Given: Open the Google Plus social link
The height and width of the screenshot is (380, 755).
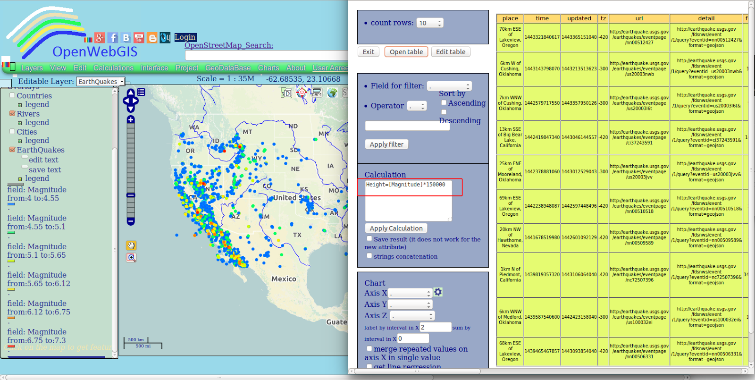Looking at the screenshot, I should 100,38.
